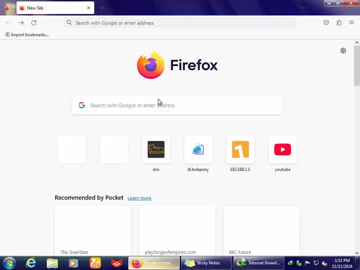Open the network tray icon
Image resolution: width=360 pixels, height=270 pixels.
(316, 263)
